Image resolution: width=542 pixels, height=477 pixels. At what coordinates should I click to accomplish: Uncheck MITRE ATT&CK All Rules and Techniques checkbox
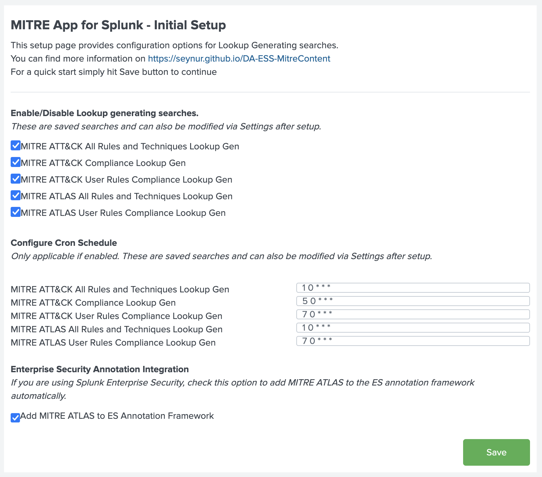[16, 146]
